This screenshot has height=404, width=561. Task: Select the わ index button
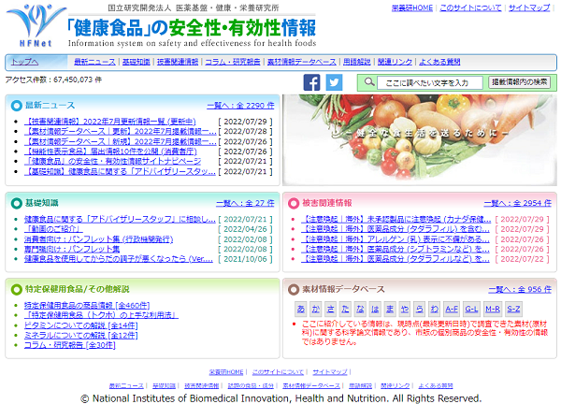point(435,309)
